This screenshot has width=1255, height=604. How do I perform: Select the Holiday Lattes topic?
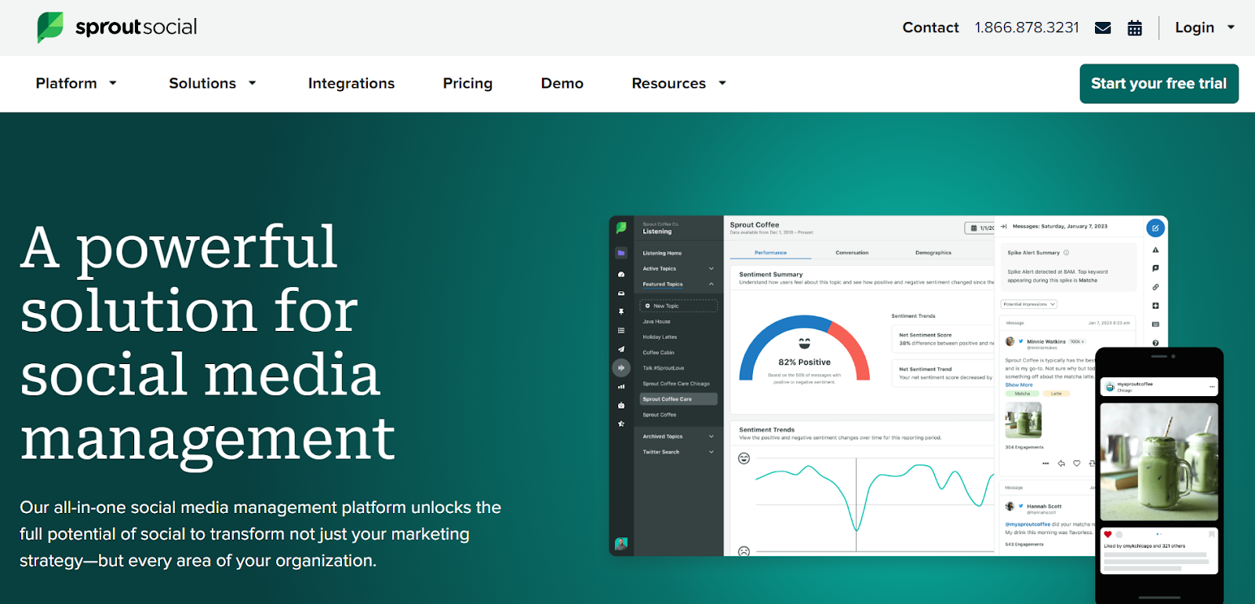660,337
